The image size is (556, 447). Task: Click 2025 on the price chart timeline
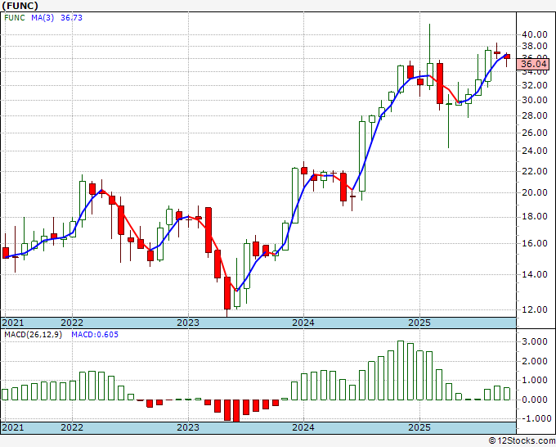[419, 323]
